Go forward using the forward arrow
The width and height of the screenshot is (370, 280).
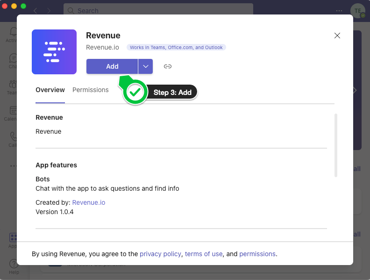point(49,11)
